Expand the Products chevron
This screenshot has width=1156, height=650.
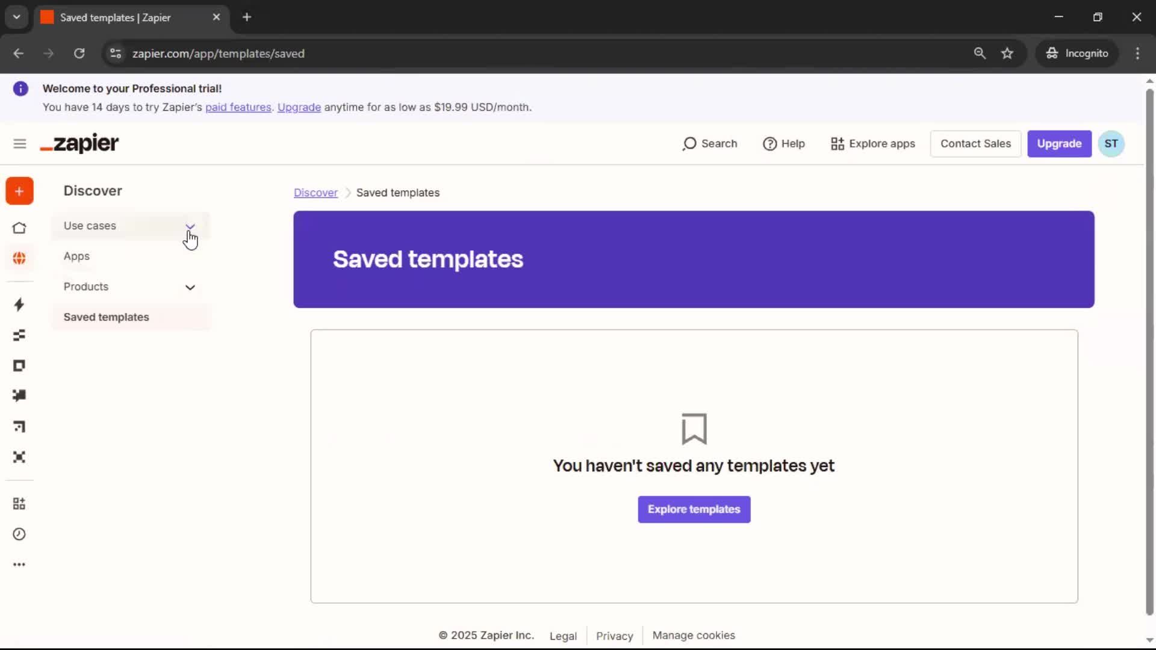click(x=190, y=288)
